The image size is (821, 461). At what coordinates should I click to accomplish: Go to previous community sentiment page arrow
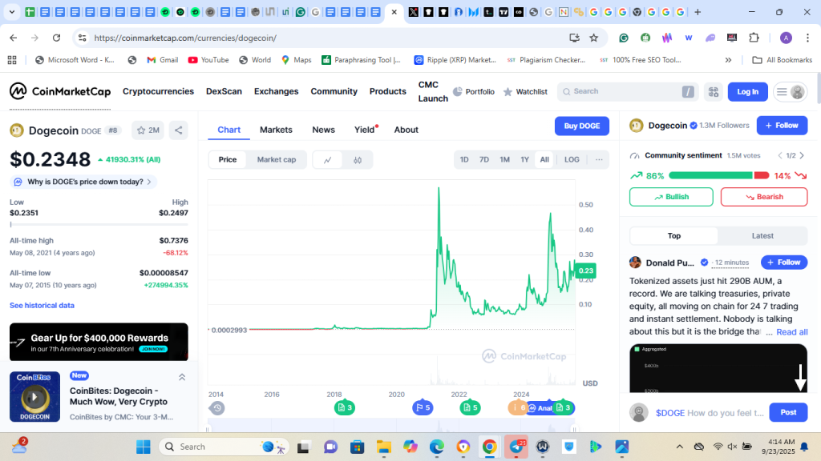coord(780,155)
